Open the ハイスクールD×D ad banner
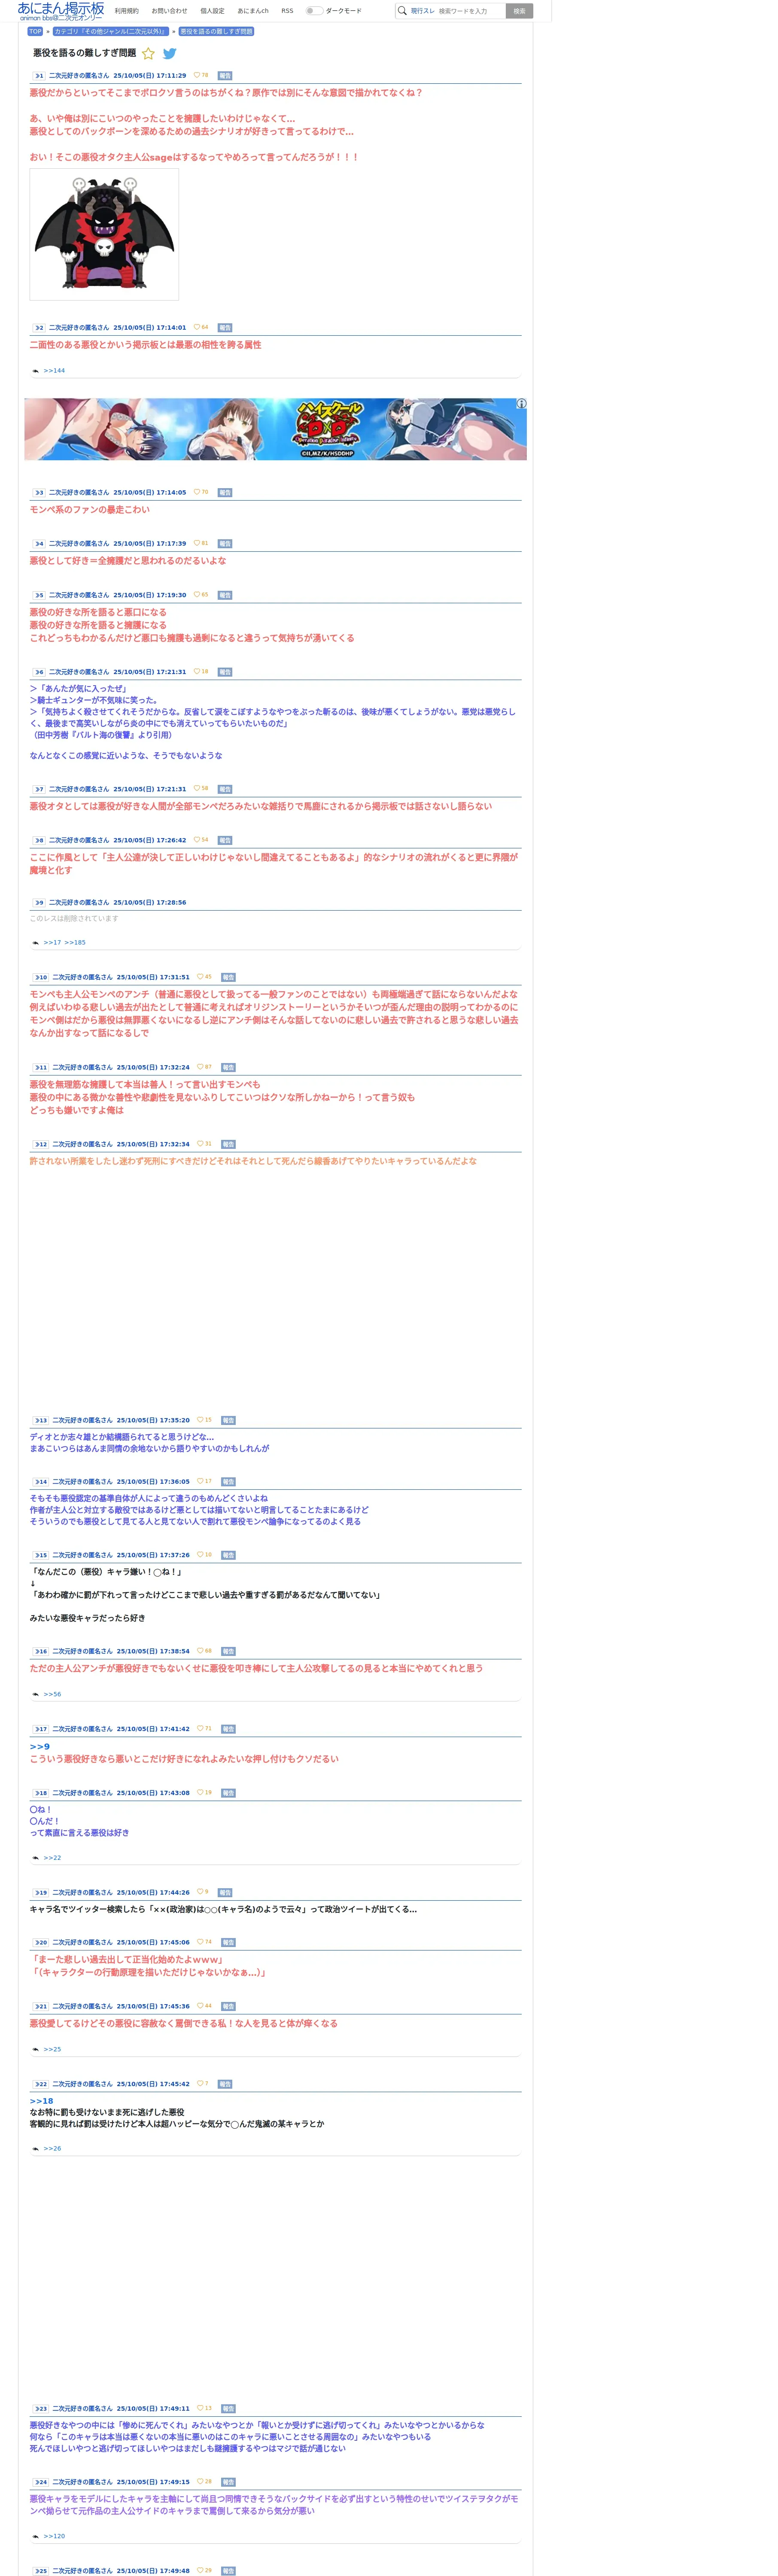Screen dimensions: 778x2576 [x=275, y=429]
